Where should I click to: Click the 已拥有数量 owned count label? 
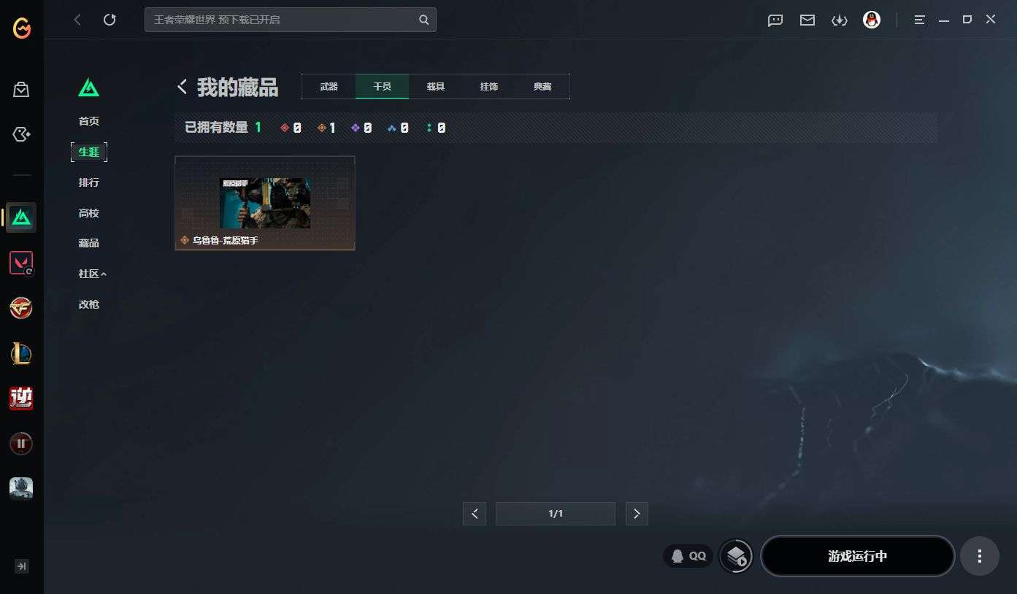217,128
